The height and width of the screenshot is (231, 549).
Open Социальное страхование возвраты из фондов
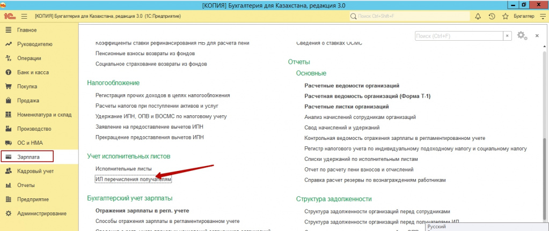151,64
